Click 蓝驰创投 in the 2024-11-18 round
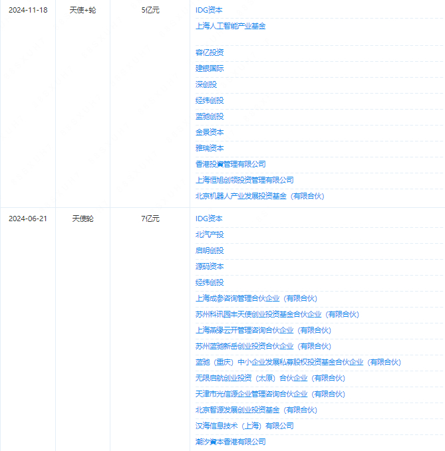 click(210, 116)
